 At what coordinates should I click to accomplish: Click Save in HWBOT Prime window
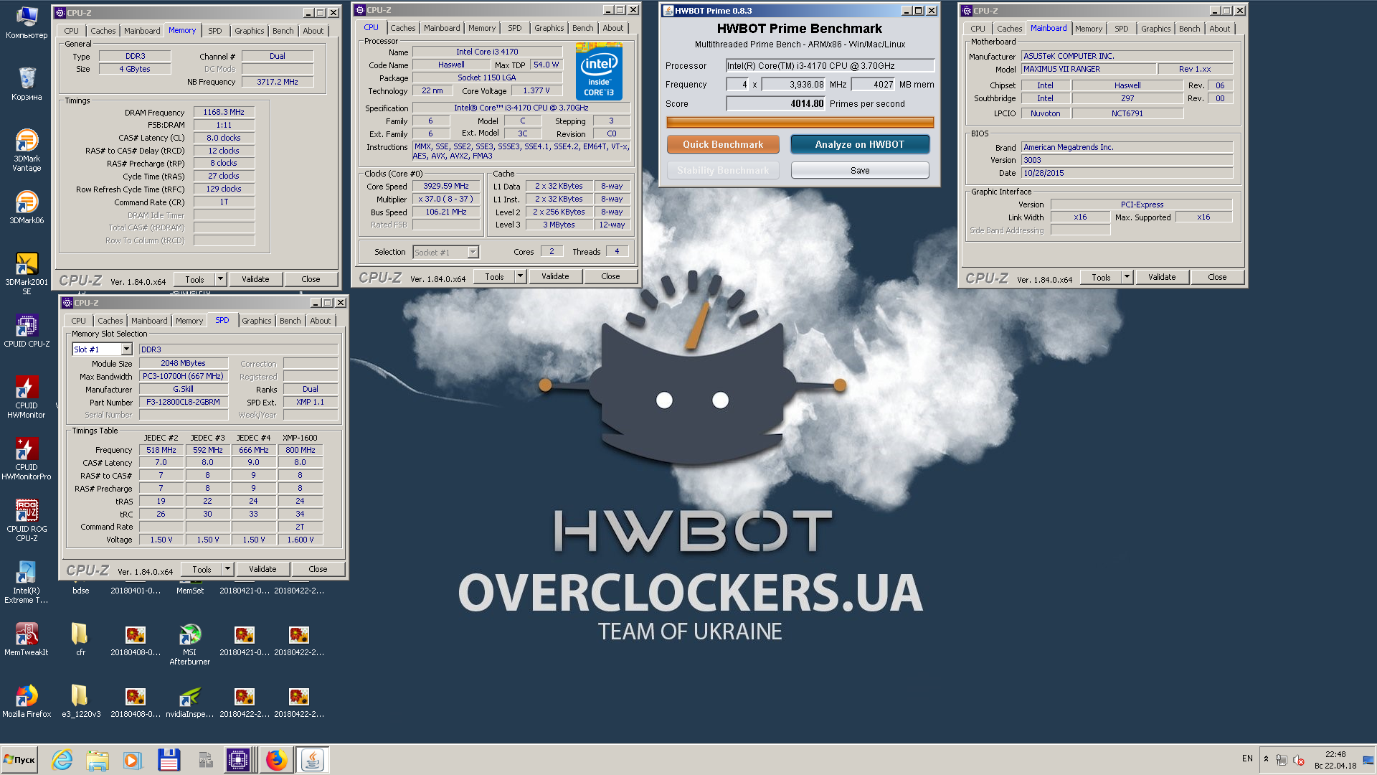(x=859, y=171)
